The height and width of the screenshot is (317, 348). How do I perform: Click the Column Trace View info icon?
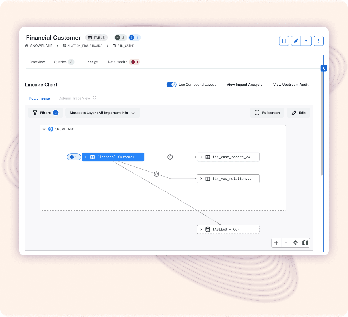point(94,98)
